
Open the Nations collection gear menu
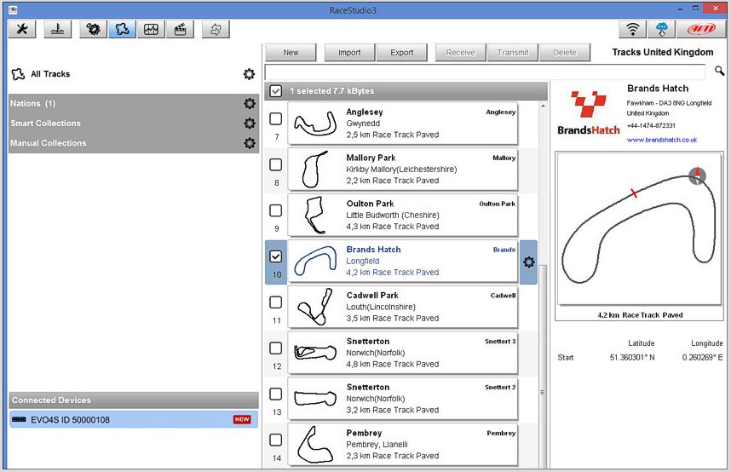tap(249, 104)
